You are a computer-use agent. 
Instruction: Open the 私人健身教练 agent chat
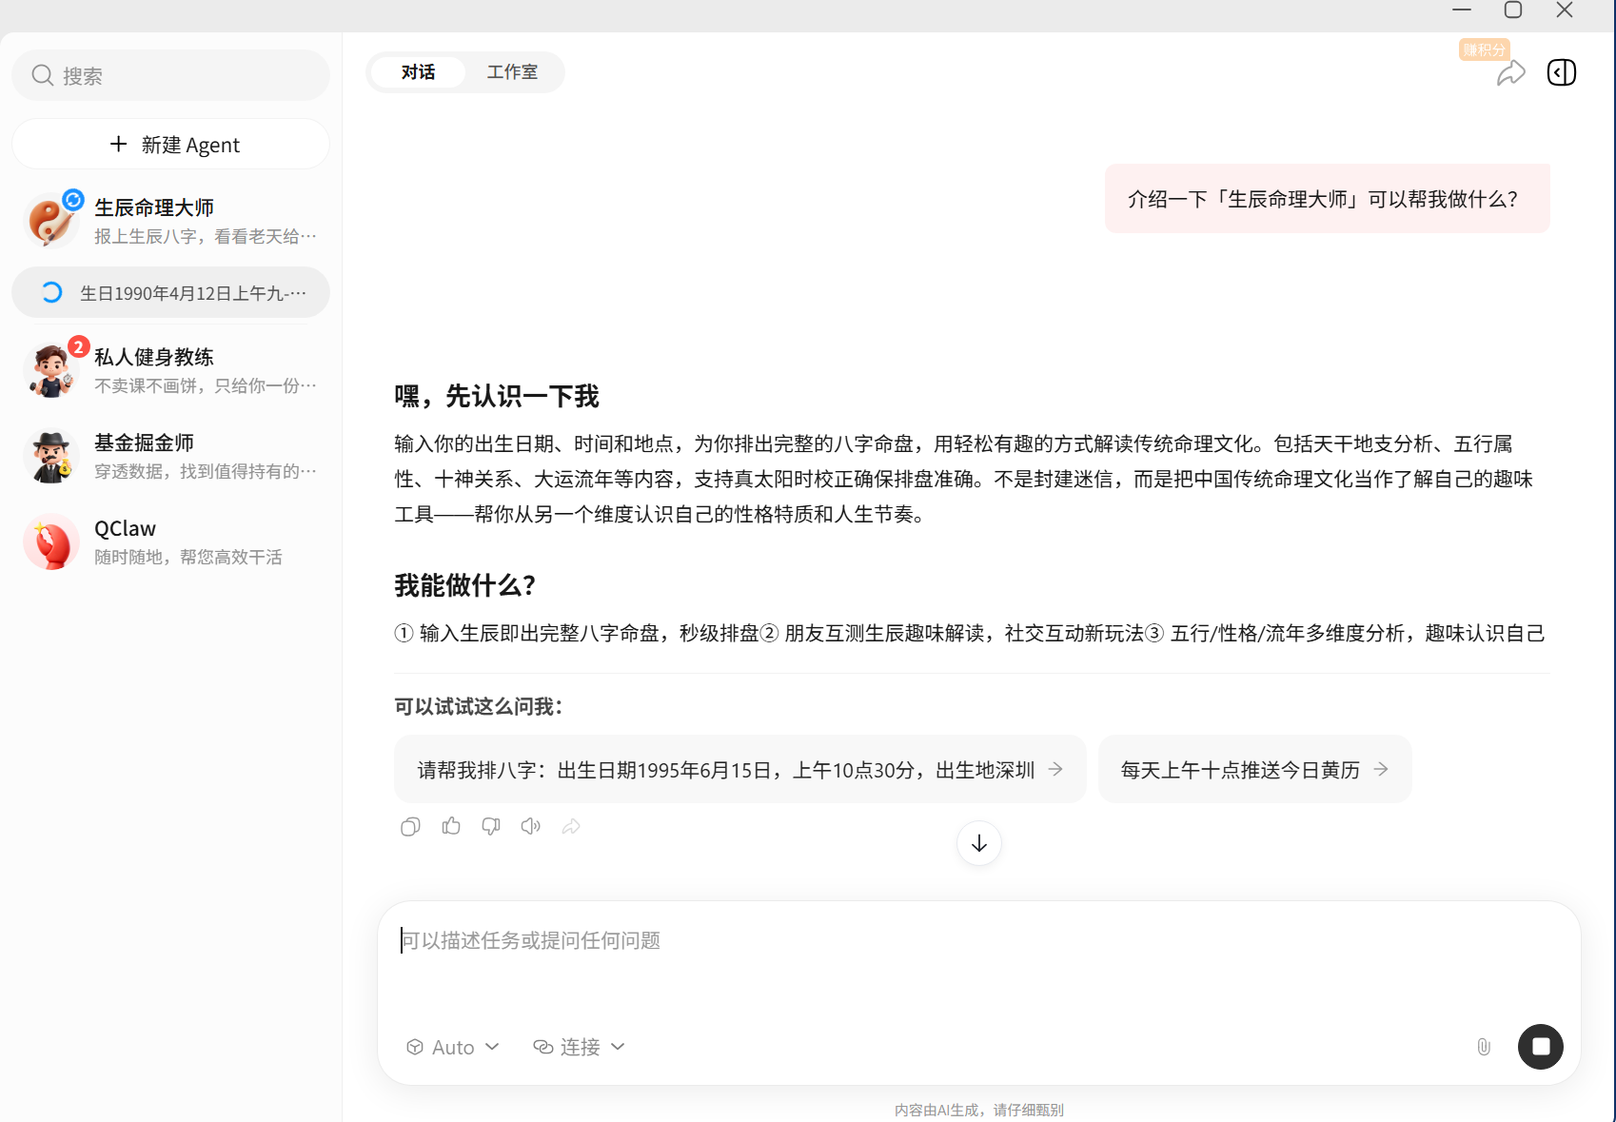tap(171, 370)
